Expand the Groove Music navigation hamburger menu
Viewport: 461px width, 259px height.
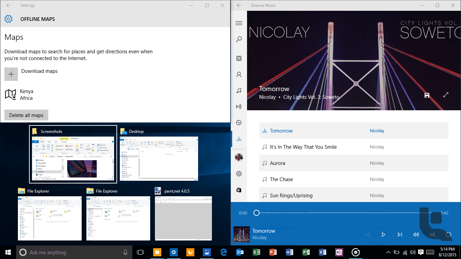pos(239,23)
